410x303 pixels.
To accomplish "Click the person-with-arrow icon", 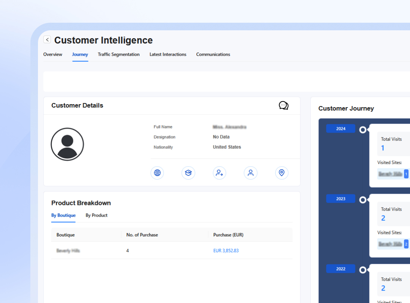I will [x=219, y=173].
